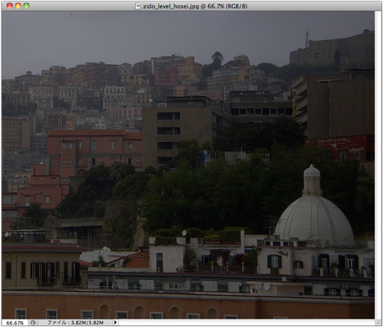The height and width of the screenshot is (327, 384).
Task: Click the ファイル: 3.82M/3.82M status text
Action: click(x=75, y=322)
